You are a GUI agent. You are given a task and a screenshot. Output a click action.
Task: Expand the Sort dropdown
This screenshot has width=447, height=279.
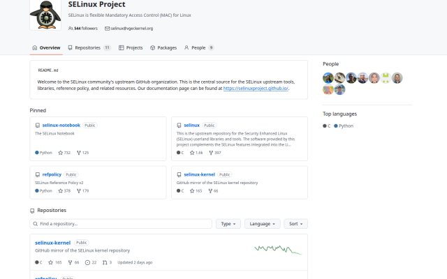tap(295, 224)
